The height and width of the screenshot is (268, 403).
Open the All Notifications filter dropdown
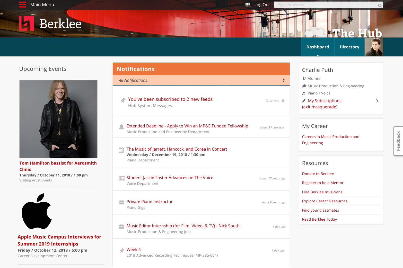(201, 80)
